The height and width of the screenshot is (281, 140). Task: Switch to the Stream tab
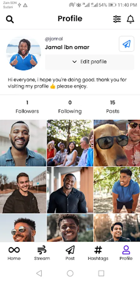42,253
